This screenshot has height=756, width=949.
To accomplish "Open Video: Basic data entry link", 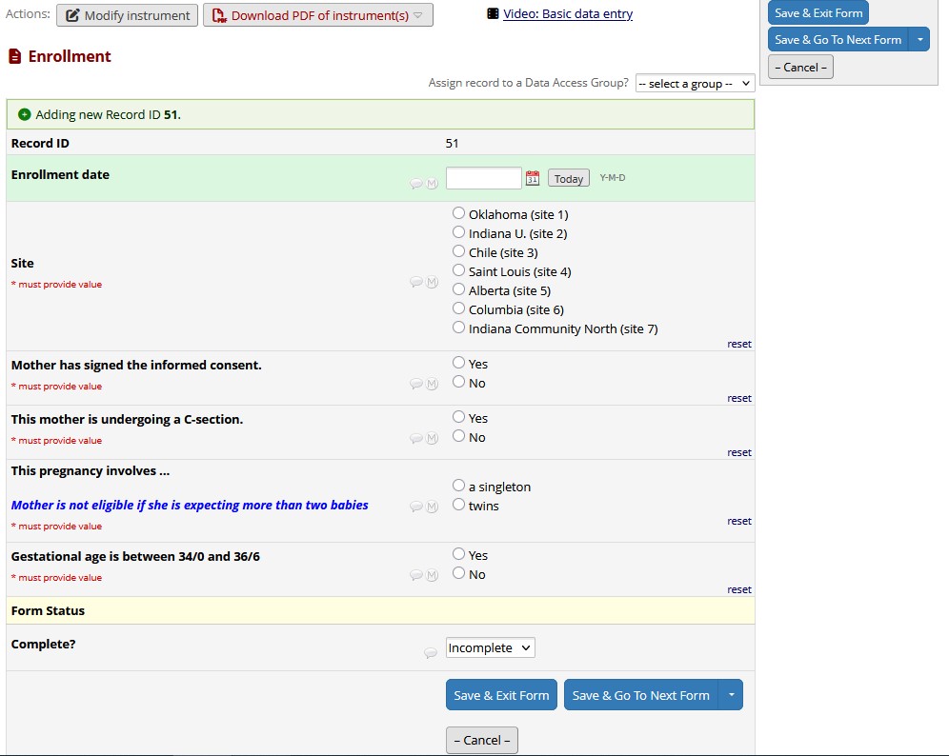I will [567, 13].
